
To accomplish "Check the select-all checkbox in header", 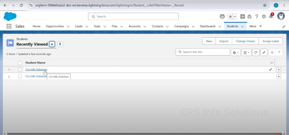I will click(20, 63).
